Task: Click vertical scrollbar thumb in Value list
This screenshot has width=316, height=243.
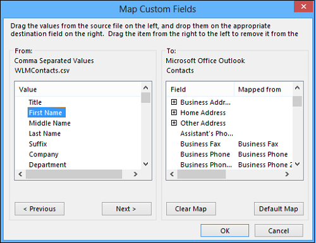Action: pos(145,98)
